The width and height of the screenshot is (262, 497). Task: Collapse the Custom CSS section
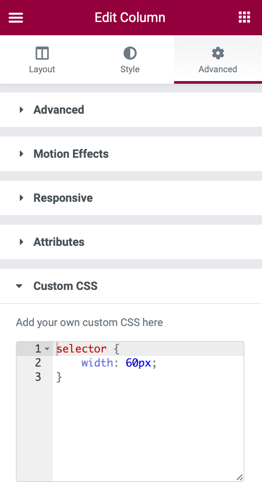131,286
